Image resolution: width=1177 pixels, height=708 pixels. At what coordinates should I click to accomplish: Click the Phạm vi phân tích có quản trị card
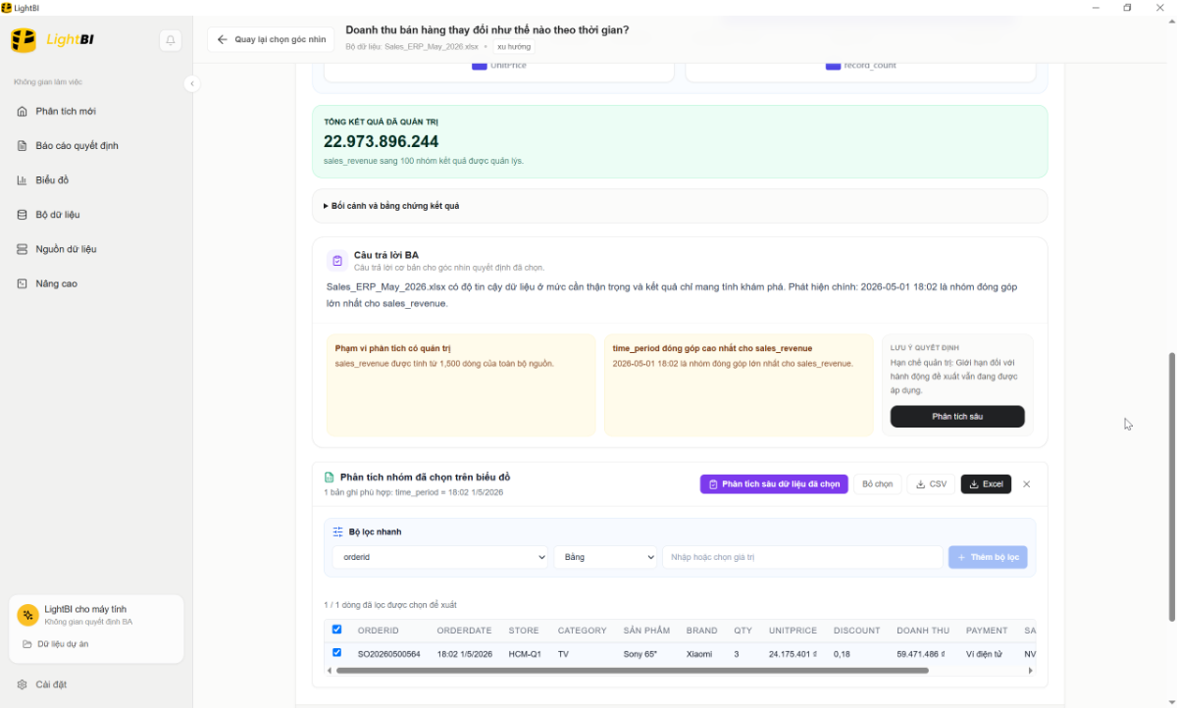(x=461, y=385)
